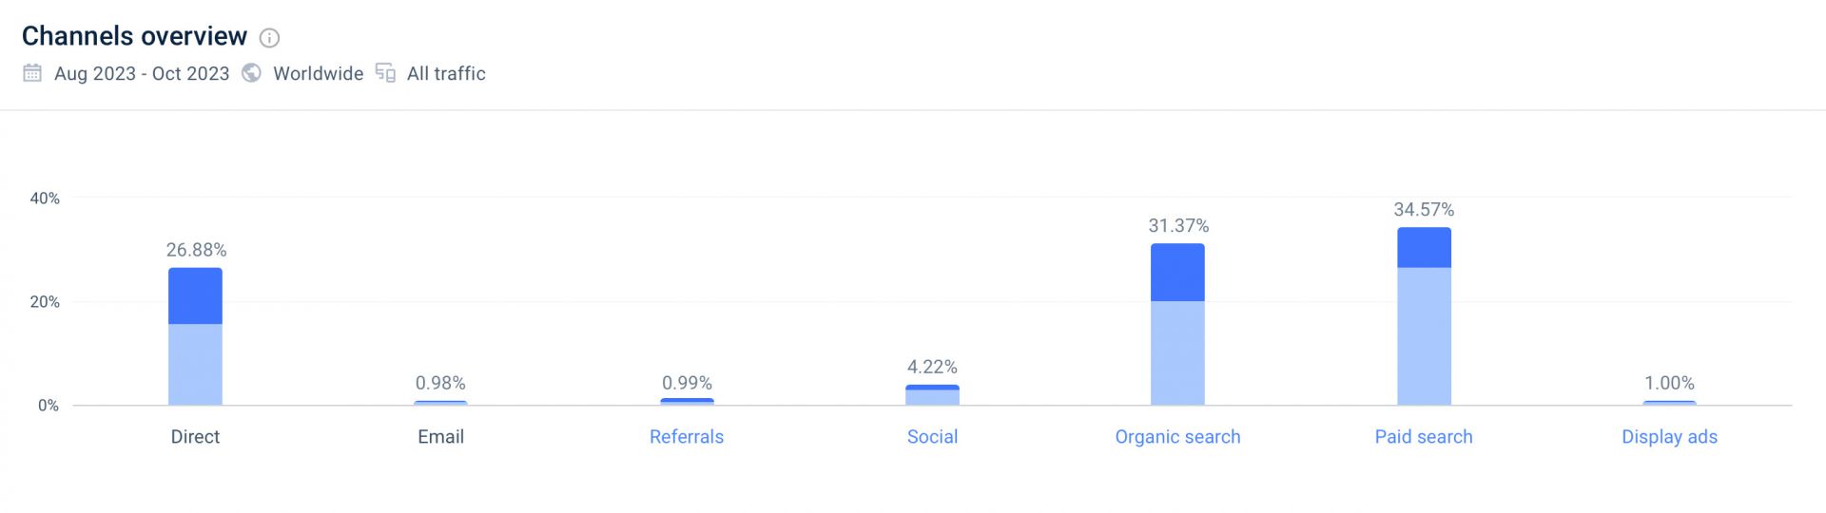1826x513 pixels.
Task: Open the Organic search channel link
Action: coord(1177,437)
